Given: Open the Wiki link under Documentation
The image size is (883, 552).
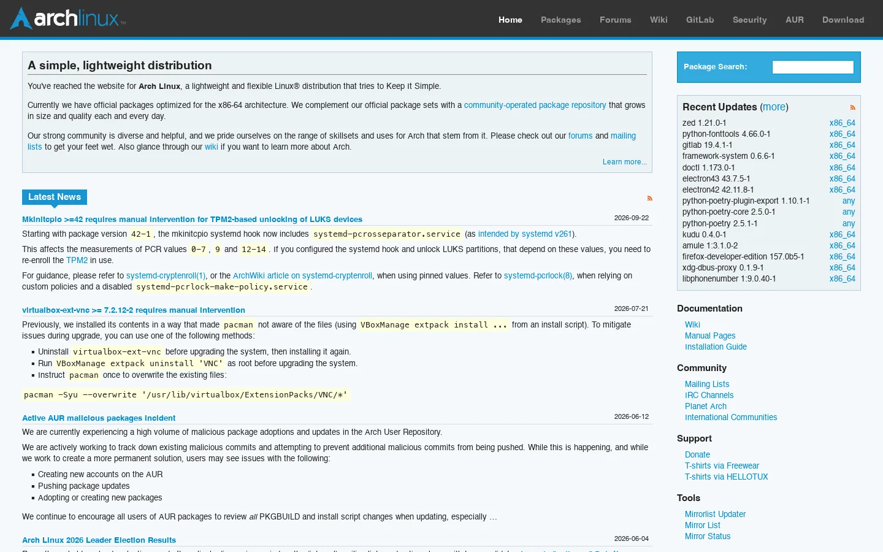Looking at the screenshot, I should [692, 324].
